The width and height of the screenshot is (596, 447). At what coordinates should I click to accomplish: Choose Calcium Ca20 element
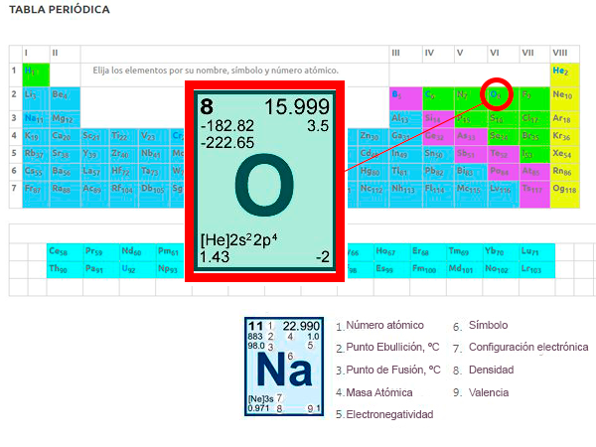[x=65, y=137]
